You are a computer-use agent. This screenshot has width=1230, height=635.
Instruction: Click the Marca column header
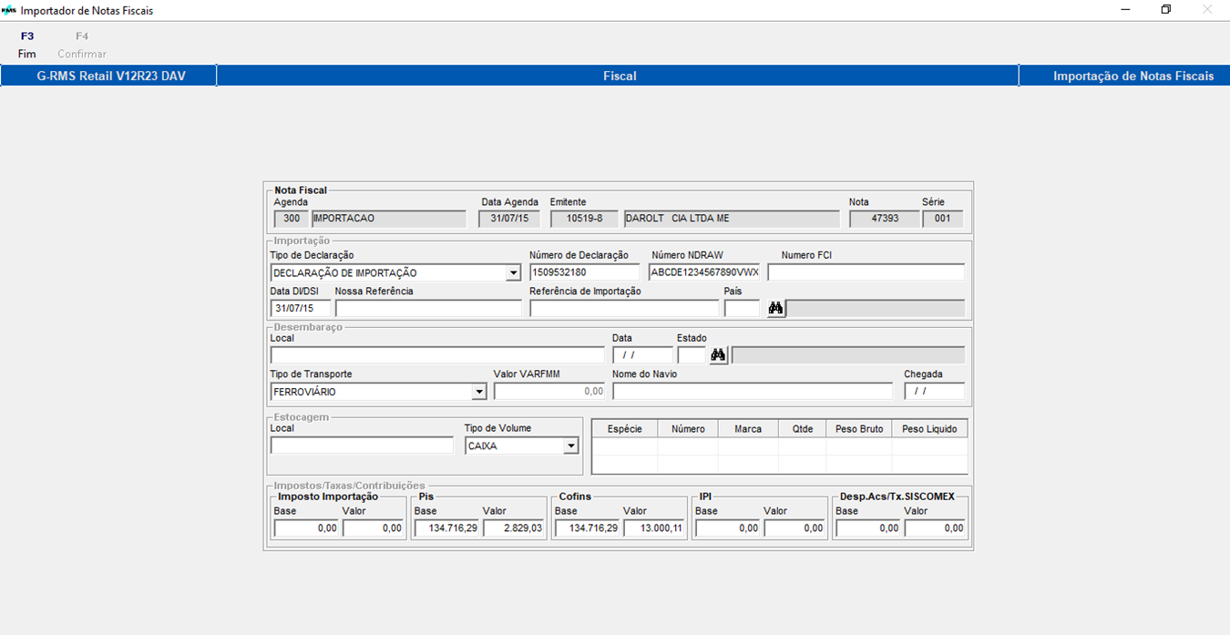click(748, 429)
